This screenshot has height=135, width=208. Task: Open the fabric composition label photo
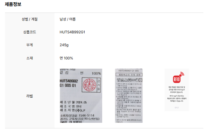[81, 96]
